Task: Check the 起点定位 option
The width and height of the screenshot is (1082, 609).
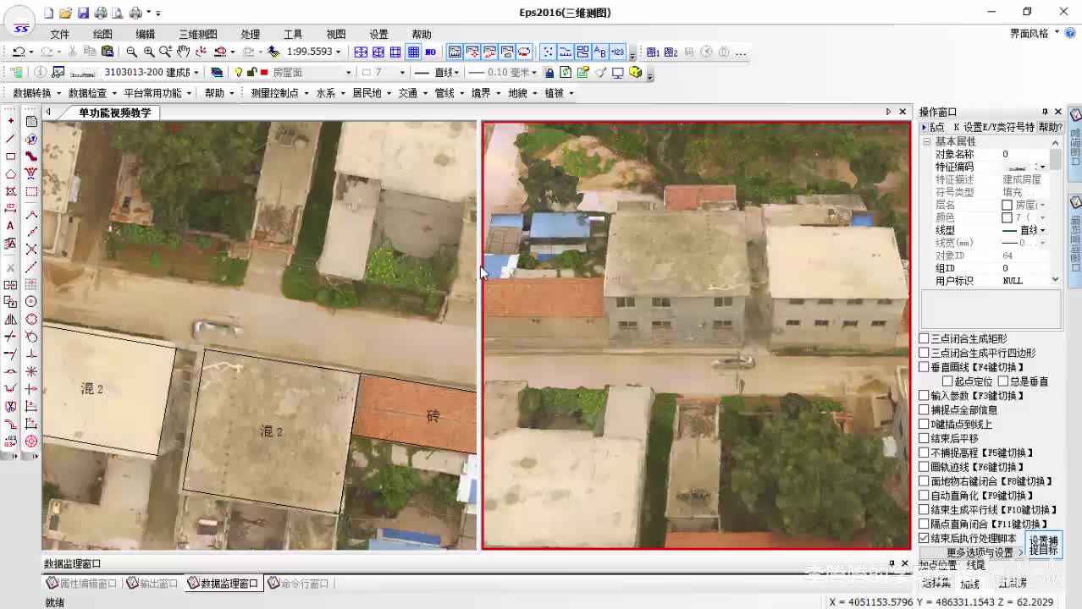Action: pyautogui.click(x=947, y=381)
